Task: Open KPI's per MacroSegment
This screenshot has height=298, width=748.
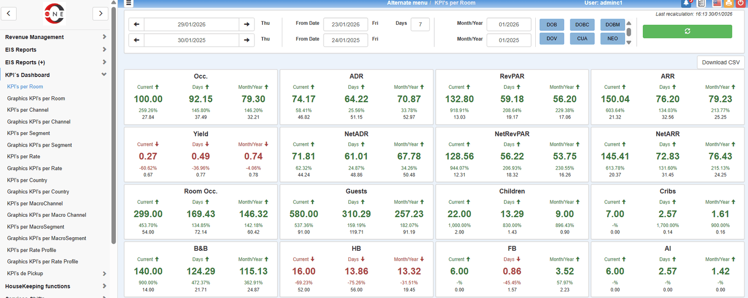Action: (36, 227)
